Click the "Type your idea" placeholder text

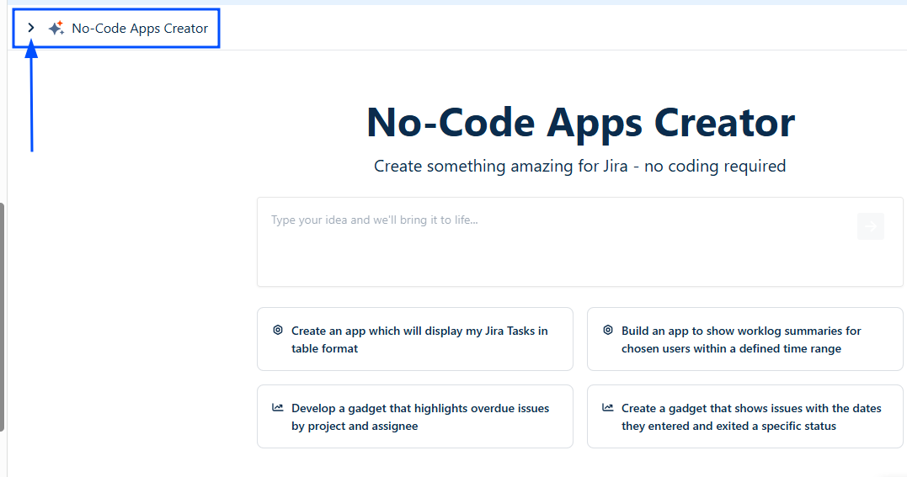374,220
